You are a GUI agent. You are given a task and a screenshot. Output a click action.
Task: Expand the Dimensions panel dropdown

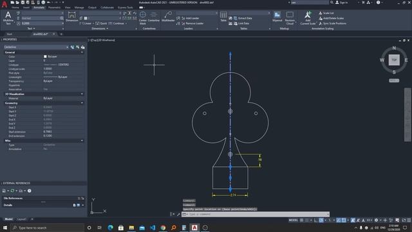pos(100,28)
